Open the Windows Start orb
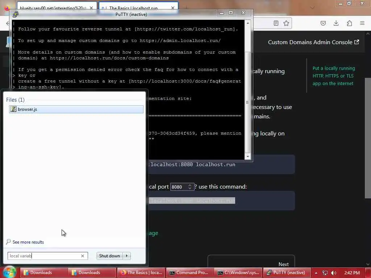371x278 pixels. 9,272
